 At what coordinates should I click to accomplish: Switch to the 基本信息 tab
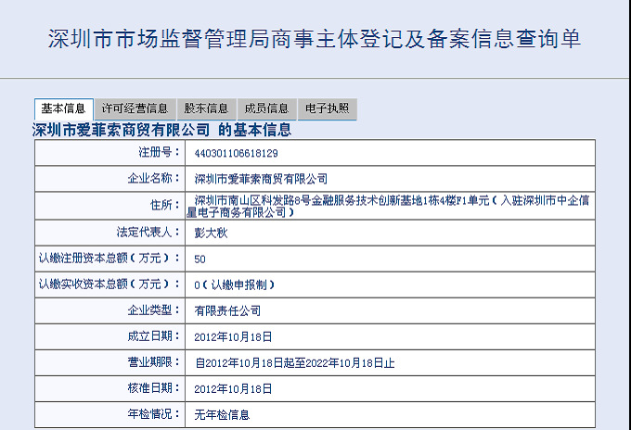click(x=63, y=109)
